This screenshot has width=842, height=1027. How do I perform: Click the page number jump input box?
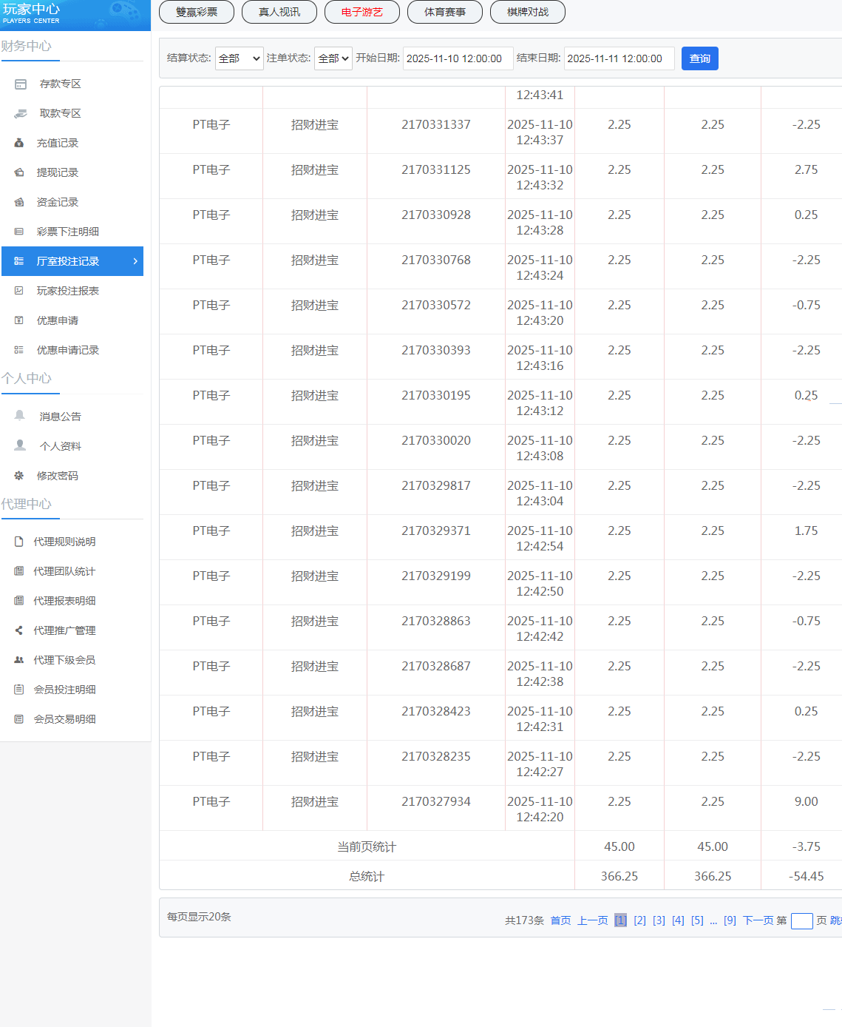801,921
